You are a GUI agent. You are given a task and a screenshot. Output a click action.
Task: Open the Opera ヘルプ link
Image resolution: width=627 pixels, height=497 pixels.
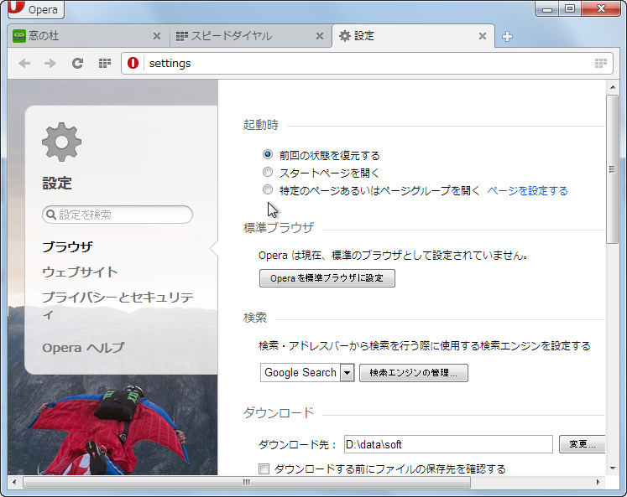pos(83,348)
